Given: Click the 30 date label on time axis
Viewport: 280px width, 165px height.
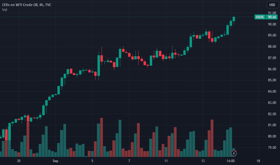Looking at the screenshot, I should point(19,161).
